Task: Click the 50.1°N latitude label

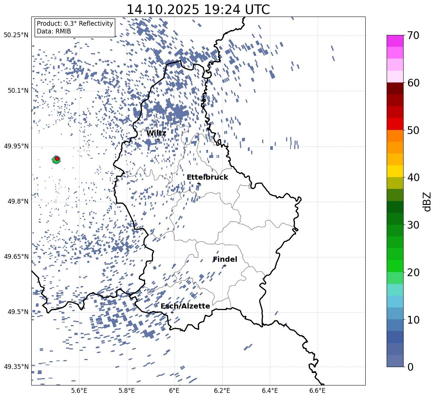Action: 18,91
